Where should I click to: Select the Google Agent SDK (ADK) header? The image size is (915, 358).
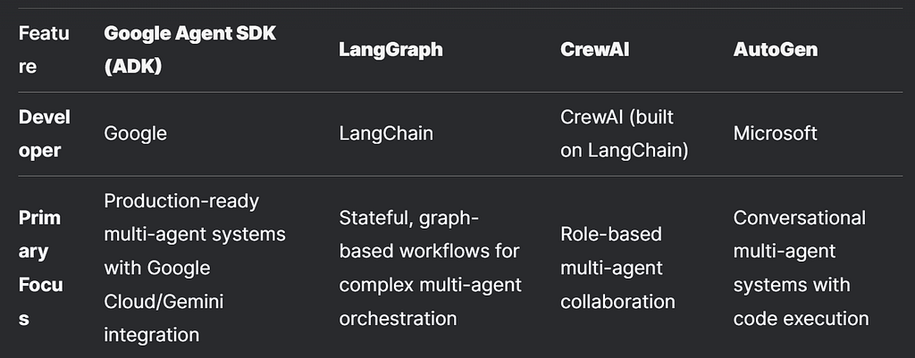click(x=190, y=50)
